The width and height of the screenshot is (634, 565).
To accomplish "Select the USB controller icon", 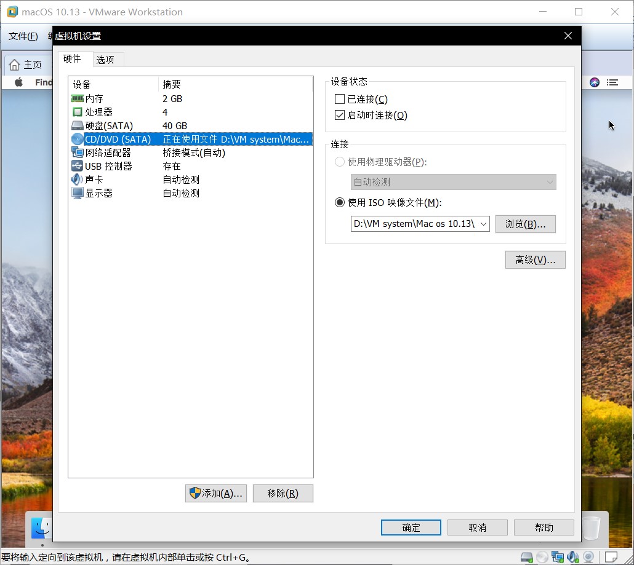I will (77, 166).
